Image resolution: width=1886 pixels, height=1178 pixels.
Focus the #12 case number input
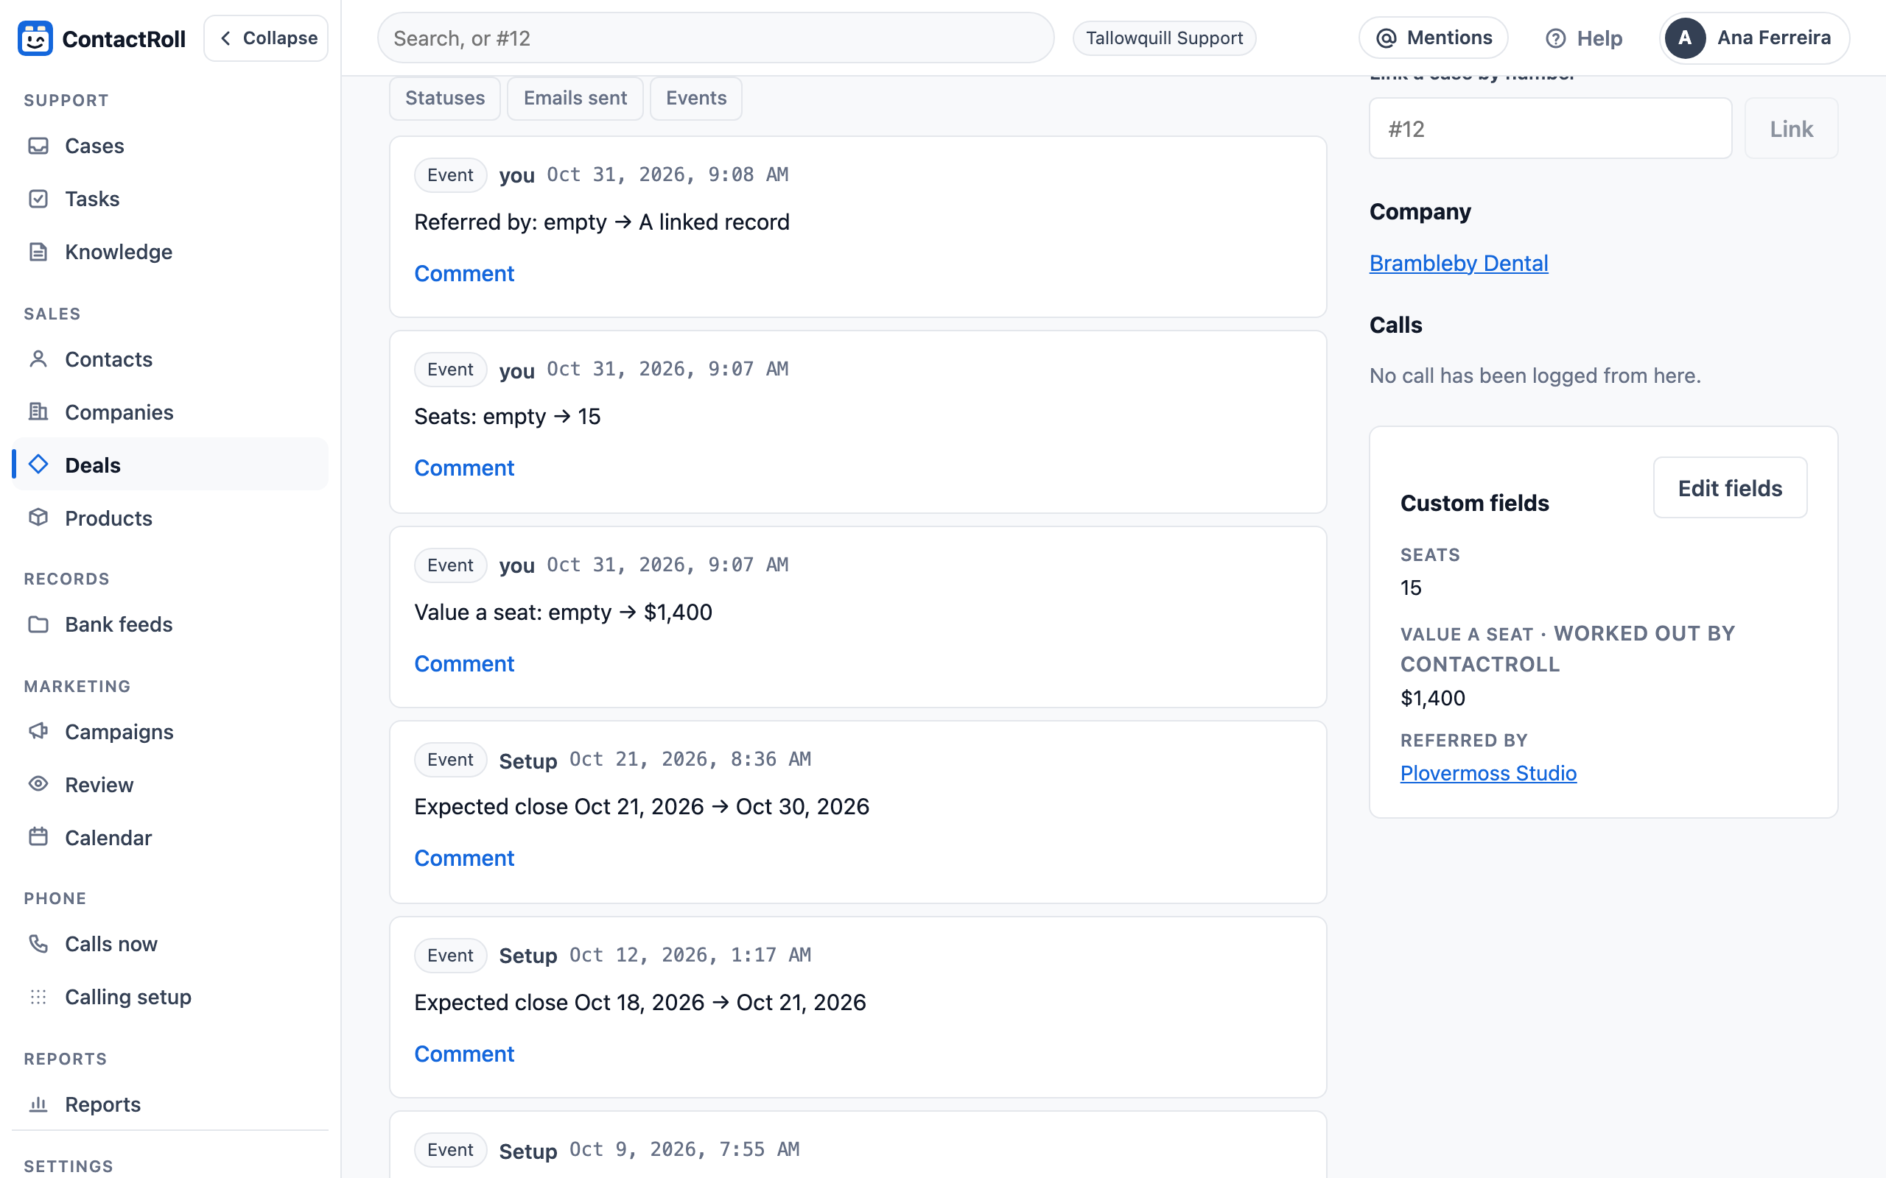(1550, 129)
